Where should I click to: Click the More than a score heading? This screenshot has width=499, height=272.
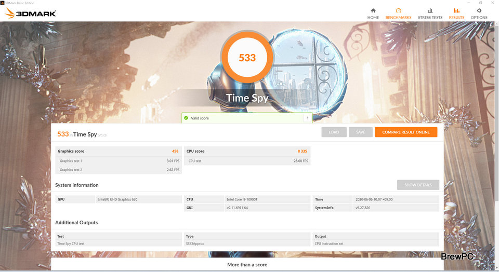pyautogui.click(x=247, y=265)
